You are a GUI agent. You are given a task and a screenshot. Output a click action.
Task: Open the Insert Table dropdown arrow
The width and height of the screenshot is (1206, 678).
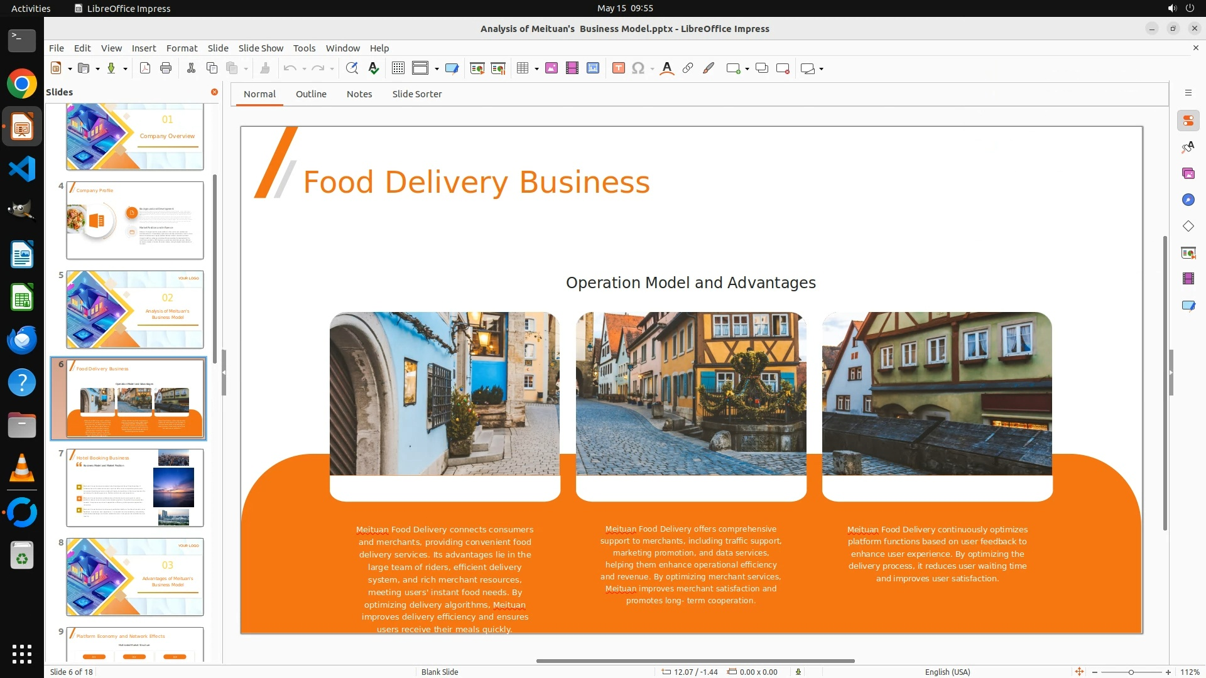pyautogui.click(x=536, y=68)
